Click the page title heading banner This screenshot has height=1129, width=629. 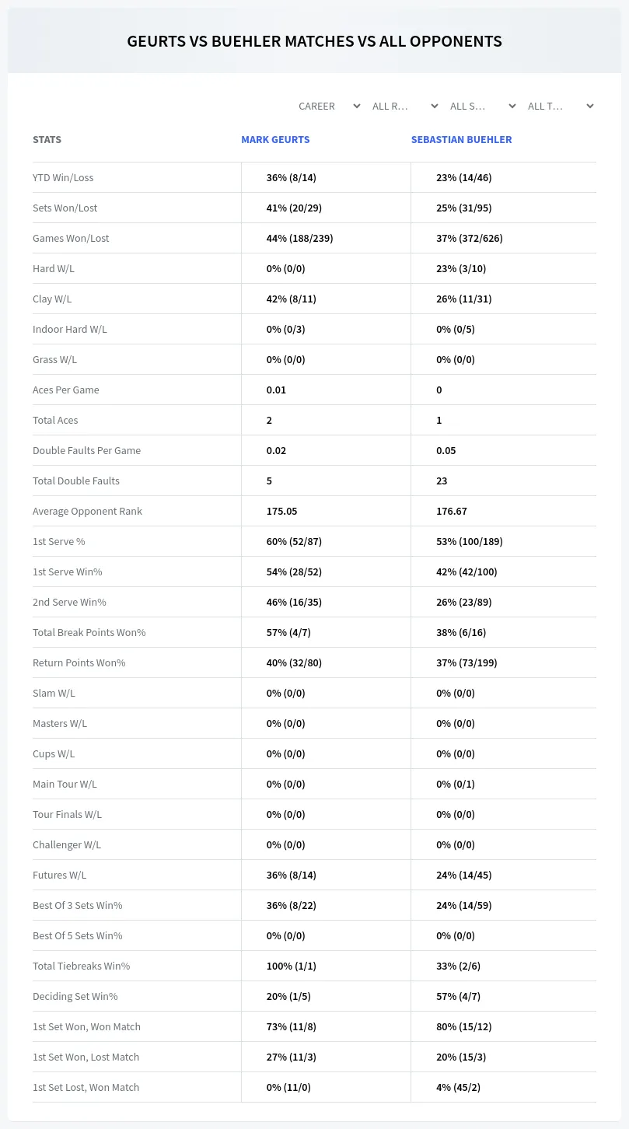pos(314,41)
